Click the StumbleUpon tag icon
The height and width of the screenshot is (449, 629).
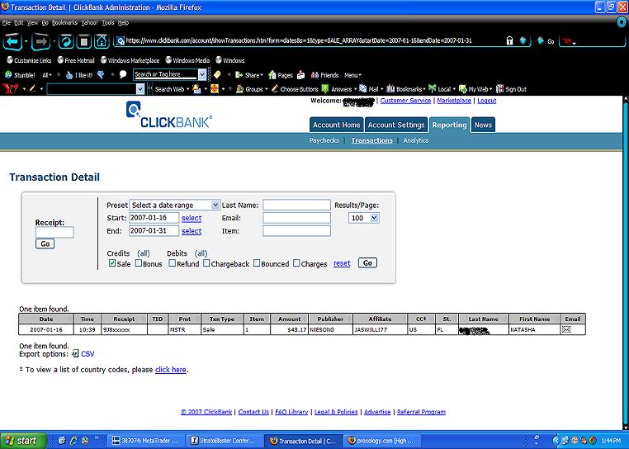217,74
